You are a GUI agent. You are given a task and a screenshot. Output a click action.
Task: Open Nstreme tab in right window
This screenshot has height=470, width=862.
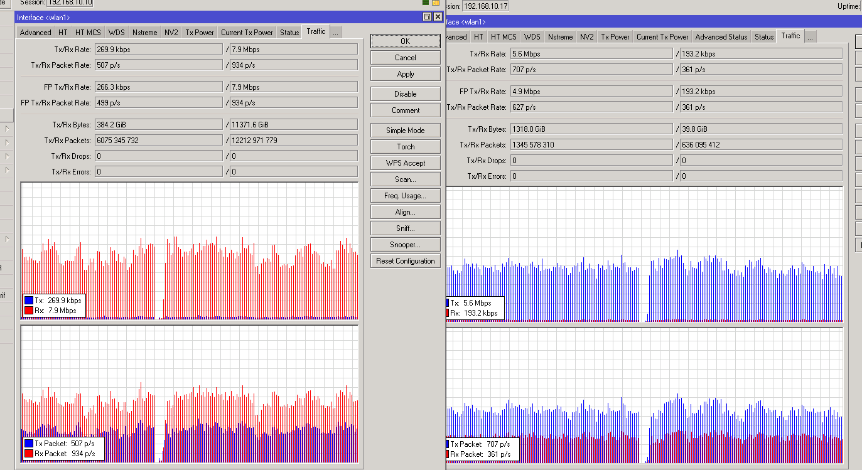point(561,37)
